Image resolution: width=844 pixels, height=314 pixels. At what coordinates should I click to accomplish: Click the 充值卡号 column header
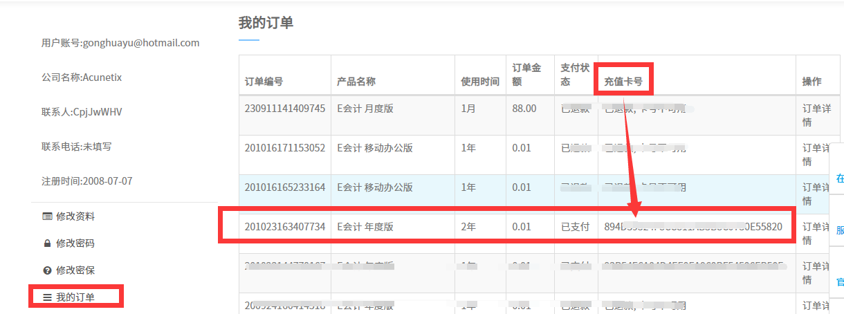tap(623, 82)
